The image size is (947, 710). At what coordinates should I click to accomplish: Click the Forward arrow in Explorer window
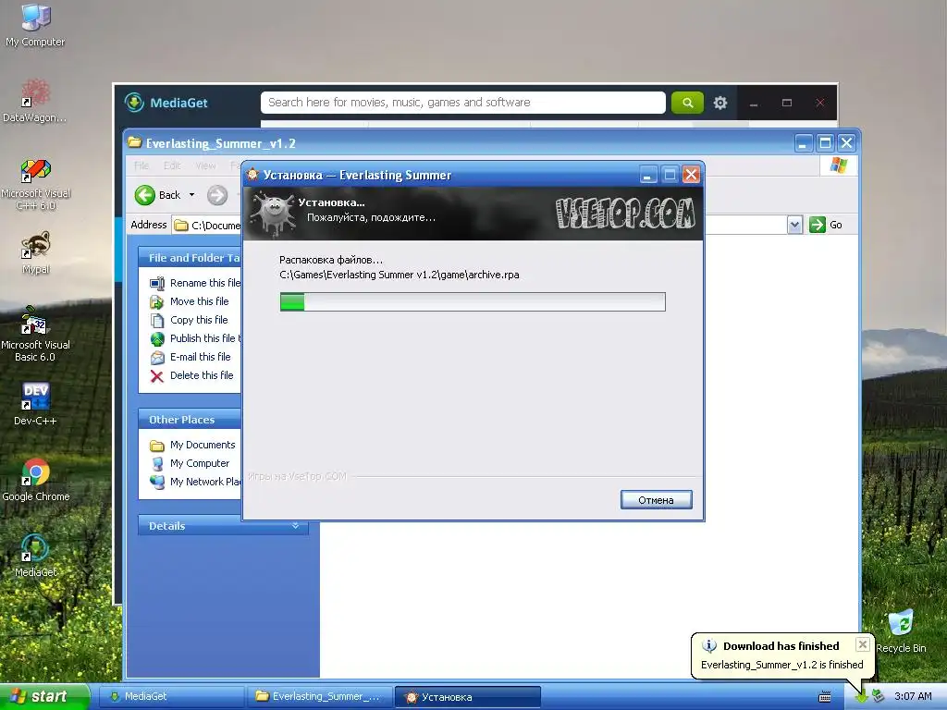coord(217,195)
